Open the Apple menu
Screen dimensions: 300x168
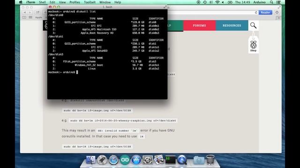[x=21, y=2]
